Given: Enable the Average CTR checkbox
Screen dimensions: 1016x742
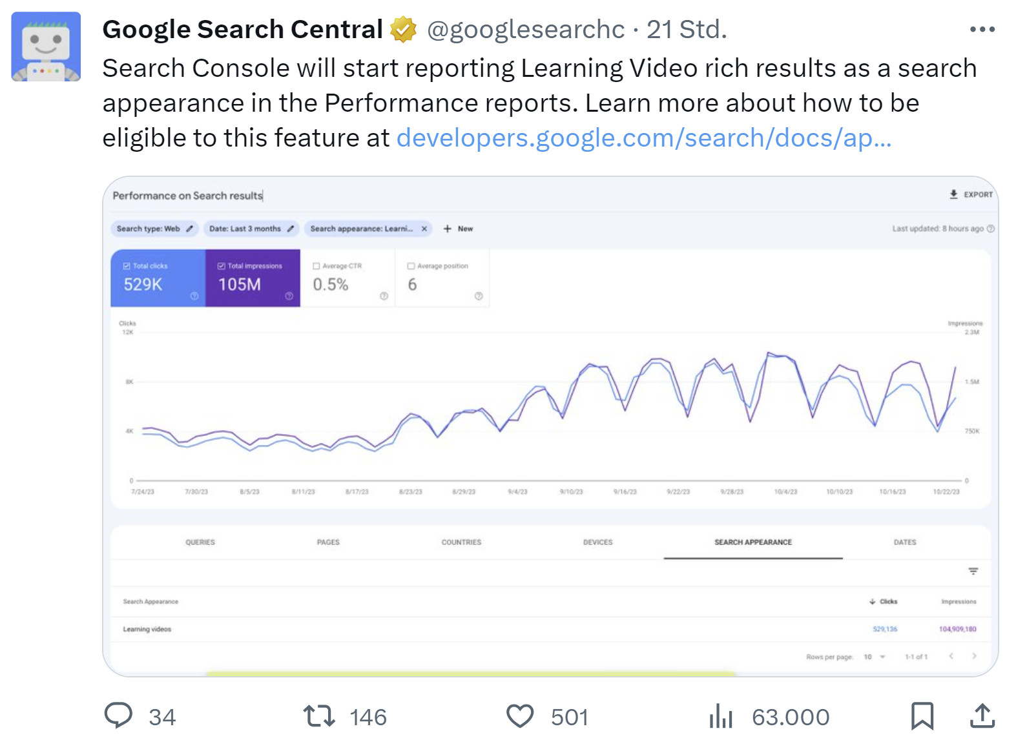Looking at the screenshot, I should 316,265.
